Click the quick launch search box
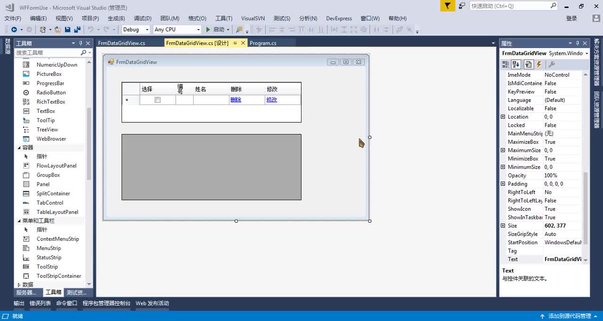 pos(510,6)
